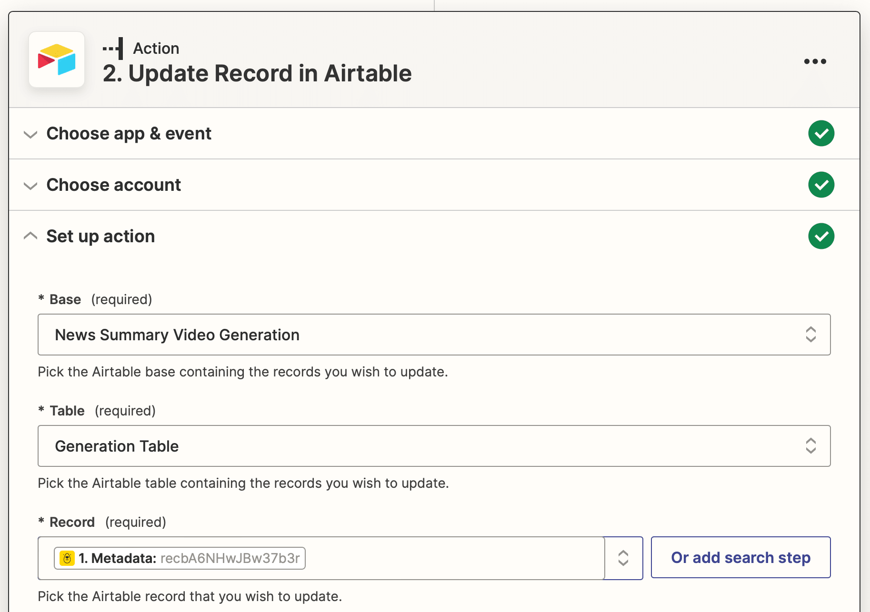This screenshot has height=612, width=870.
Task: Click the Base dropdown arrows icon
Action: [810, 335]
